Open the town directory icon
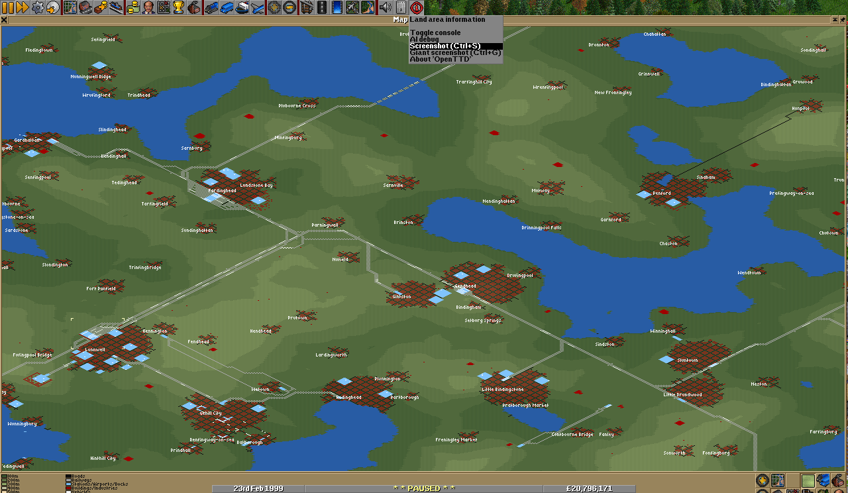This screenshot has height=493, width=848. pyautogui.click(x=85, y=7)
